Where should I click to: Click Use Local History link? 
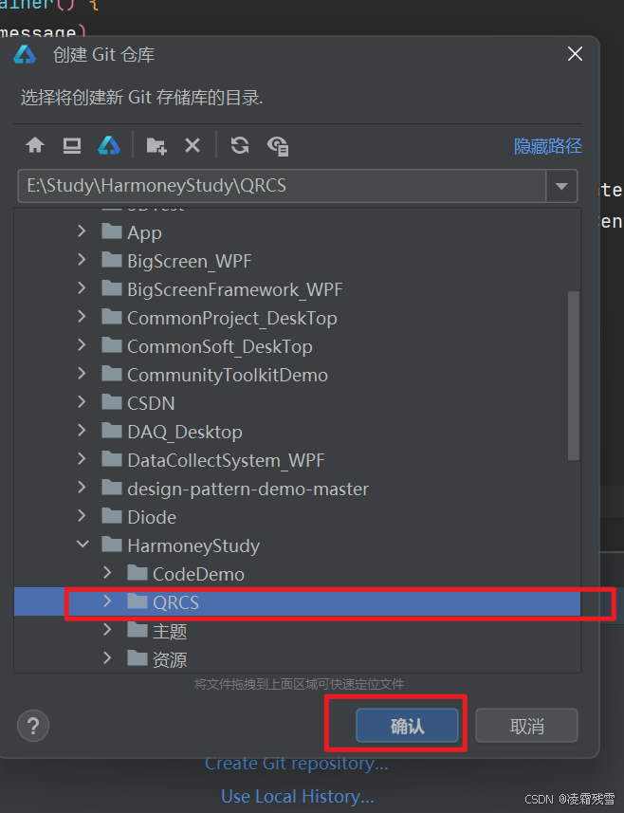pos(298,797)
